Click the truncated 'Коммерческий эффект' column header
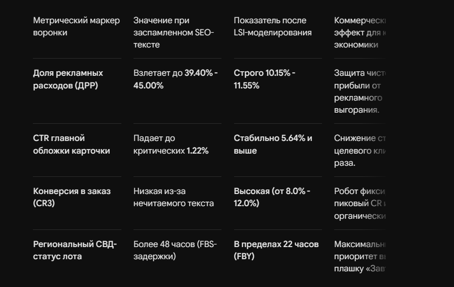 [x=359, y=33]
